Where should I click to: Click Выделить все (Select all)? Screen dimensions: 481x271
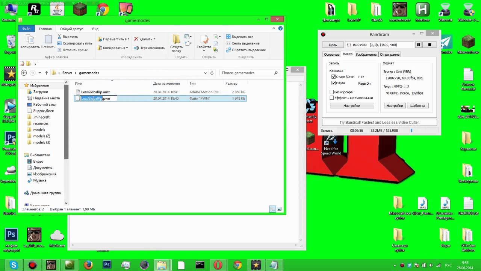pos(240,37)
